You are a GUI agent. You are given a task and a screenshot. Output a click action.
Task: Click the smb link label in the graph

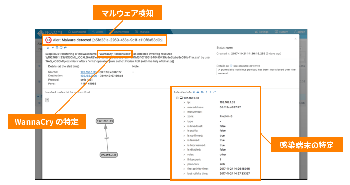(106, 138)
